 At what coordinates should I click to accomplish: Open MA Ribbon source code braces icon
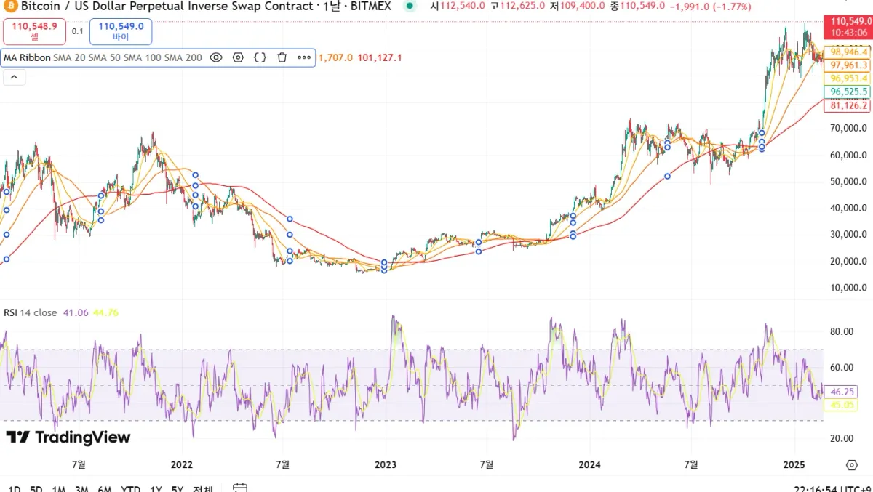(260, 57)
